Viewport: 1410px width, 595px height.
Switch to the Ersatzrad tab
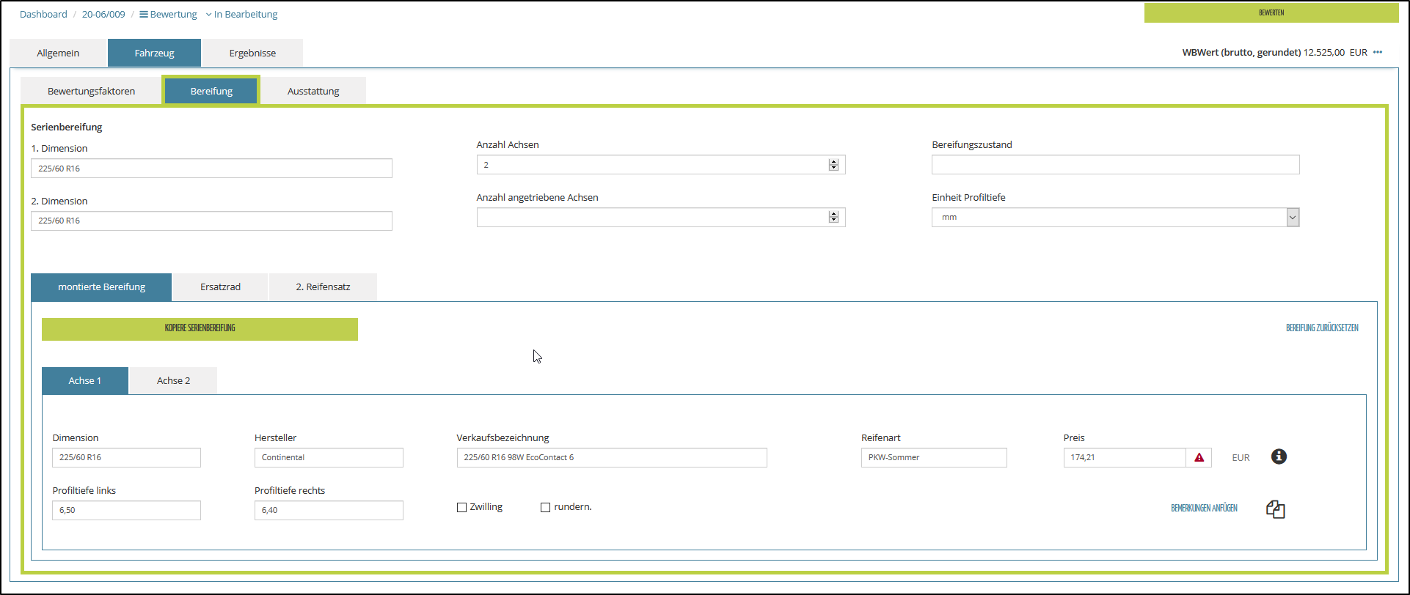[220, 287]
